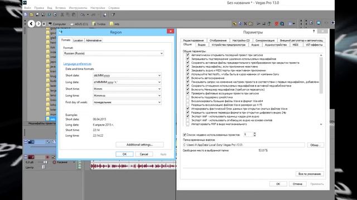Click the Cut scissors icon in Vegas toolbar

click(62, 15)
